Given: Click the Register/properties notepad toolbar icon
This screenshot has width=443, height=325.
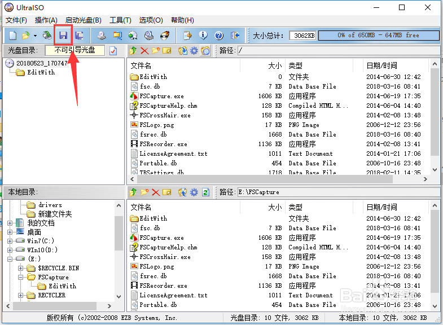Looking at the screenshot, I should click(187, 36).
